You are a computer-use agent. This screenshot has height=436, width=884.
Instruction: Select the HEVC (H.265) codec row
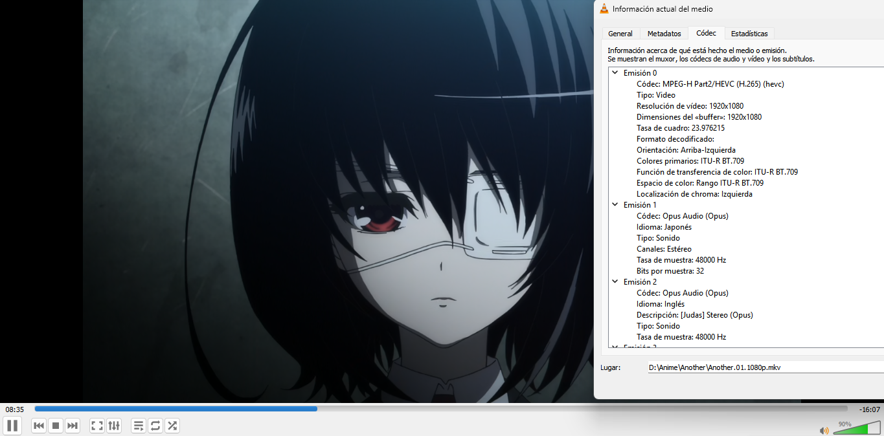click(710, 84)
